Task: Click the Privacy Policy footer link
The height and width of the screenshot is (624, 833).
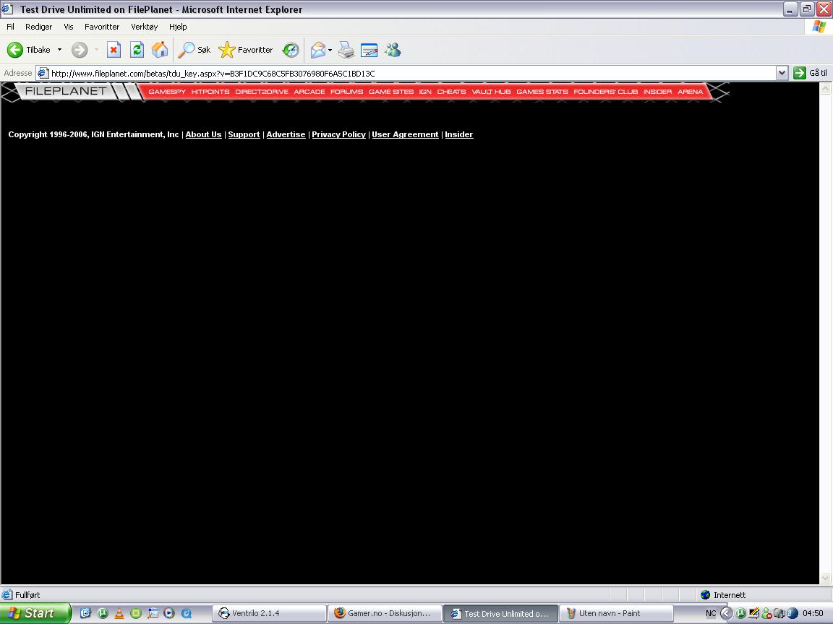Action: 339,135
